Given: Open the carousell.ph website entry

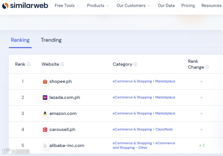Looking at the screenshot, I should 62,130.
